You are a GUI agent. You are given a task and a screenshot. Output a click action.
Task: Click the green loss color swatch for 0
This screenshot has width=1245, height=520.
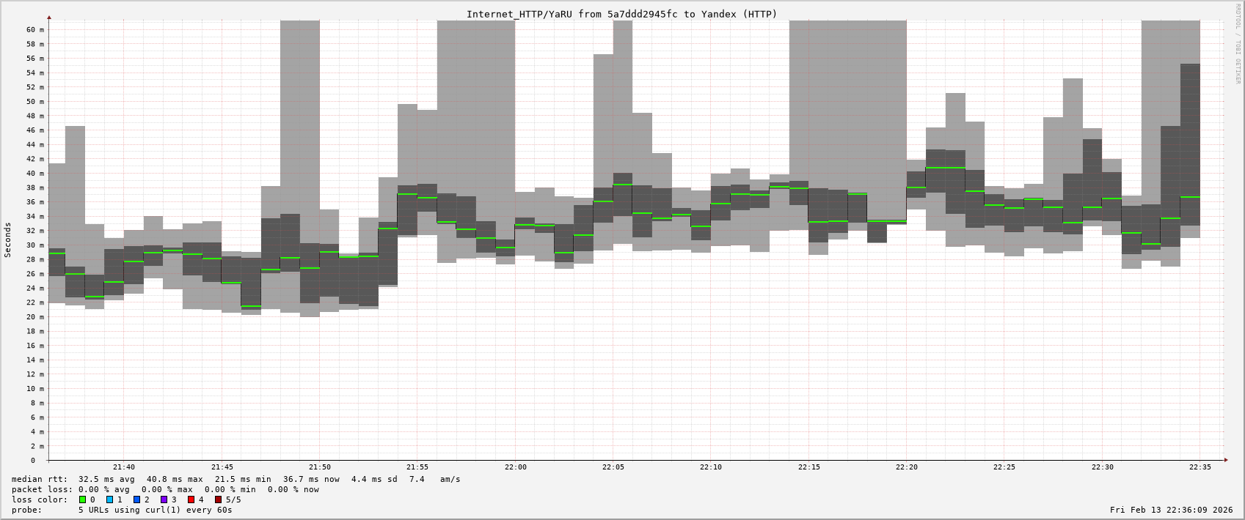[83, 499]
